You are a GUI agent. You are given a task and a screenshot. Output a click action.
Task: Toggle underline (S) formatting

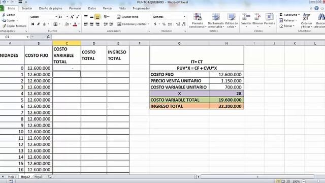point(44,24)
